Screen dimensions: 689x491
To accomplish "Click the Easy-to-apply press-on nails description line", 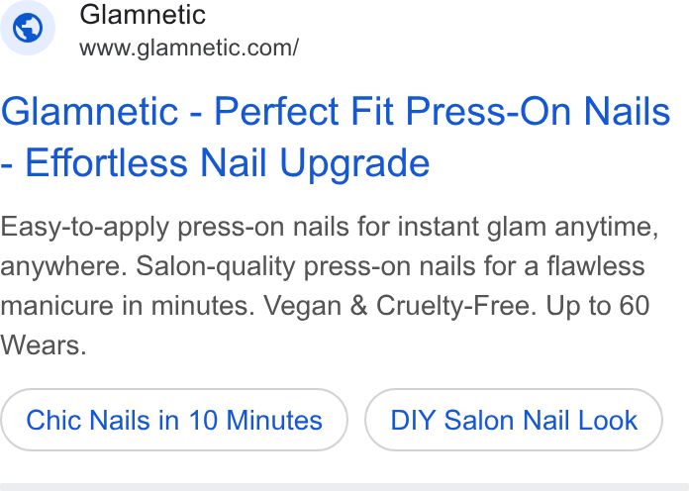I will [x=330, y=228].
